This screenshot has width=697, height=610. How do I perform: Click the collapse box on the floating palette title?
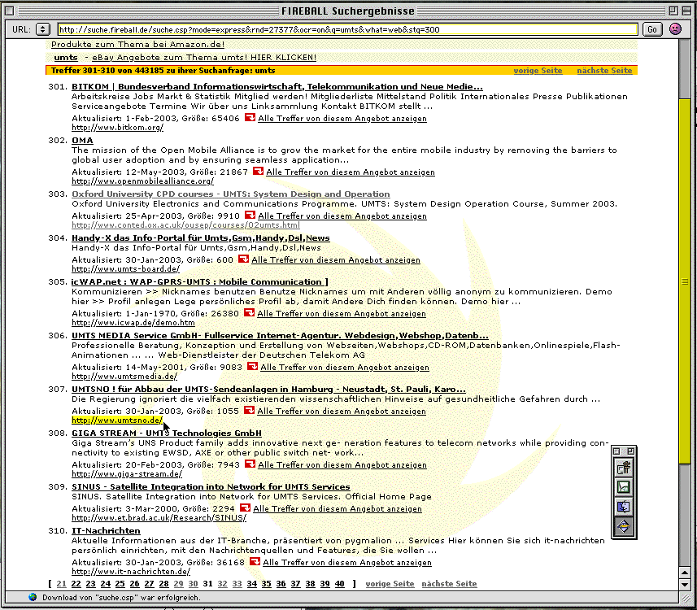(616, 451)
